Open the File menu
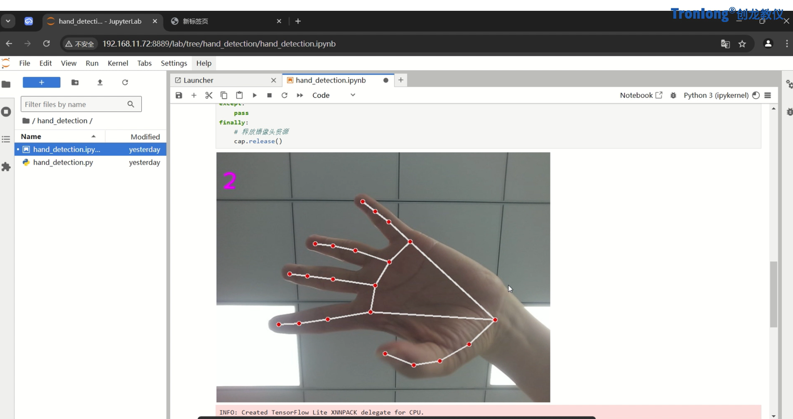793x419 pixels. click(25, 63)
